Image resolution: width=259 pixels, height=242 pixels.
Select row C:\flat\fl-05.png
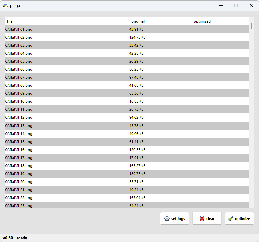[x=127, y=61]
